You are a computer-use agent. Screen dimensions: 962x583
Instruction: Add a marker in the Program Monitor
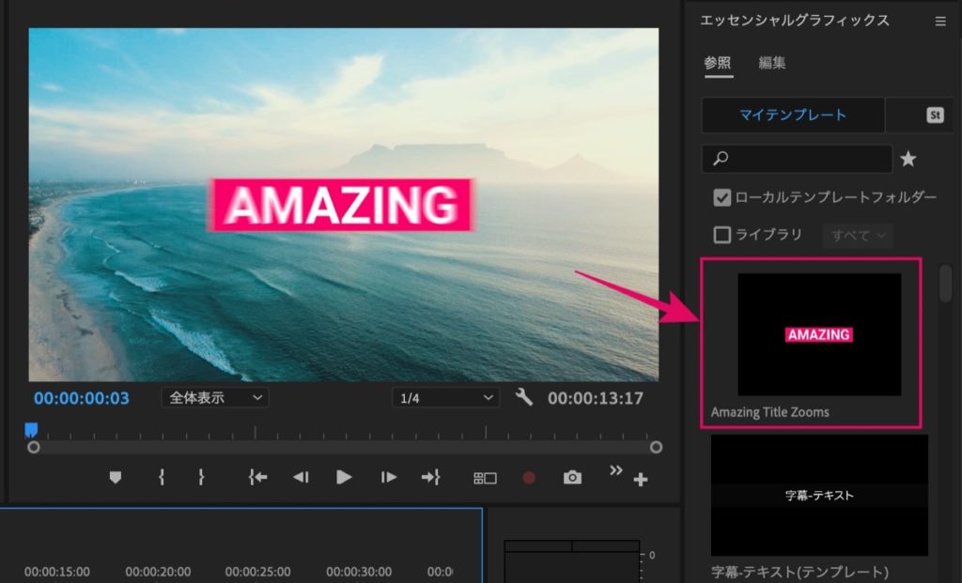pyautogui.click(x=116, y=477)
